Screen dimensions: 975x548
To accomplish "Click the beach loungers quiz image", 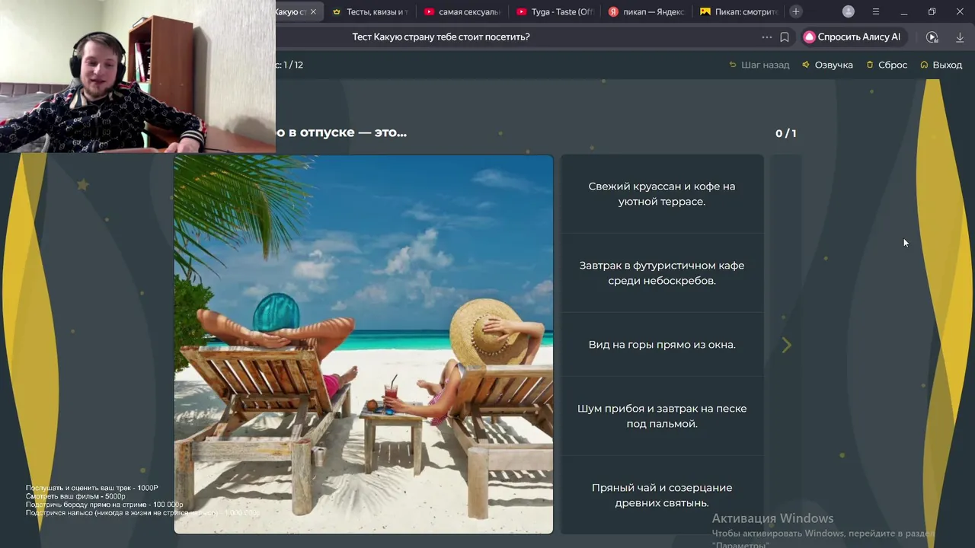I will pyautogui.click(x=363, y=345).
